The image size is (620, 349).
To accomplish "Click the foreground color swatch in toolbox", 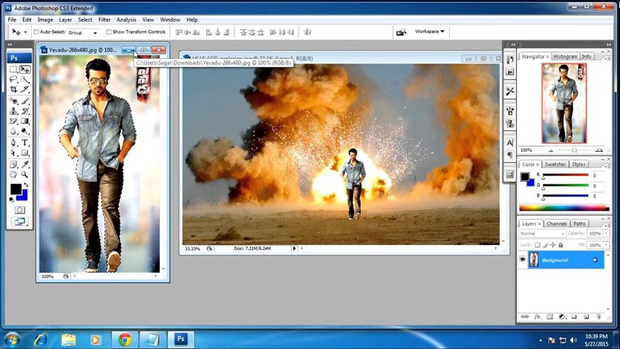I will coord(16,189).
